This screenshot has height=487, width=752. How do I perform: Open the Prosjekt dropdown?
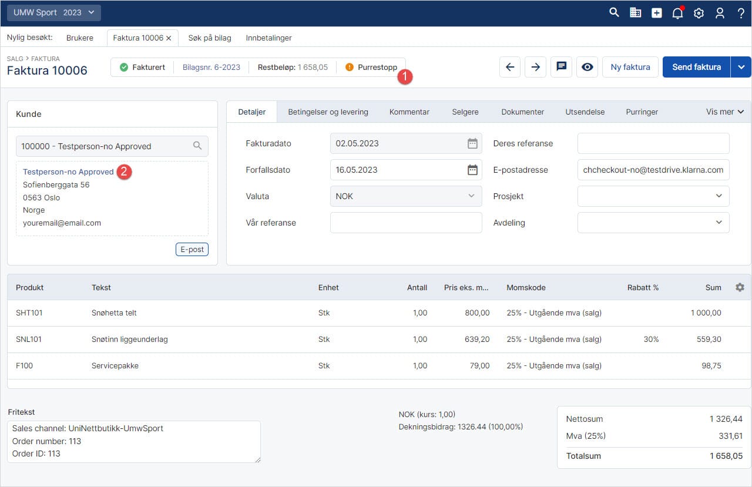(653, 196)
